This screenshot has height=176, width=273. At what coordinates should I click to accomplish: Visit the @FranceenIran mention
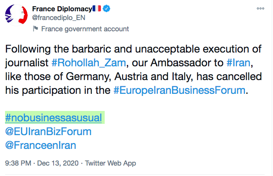[41, 146]
